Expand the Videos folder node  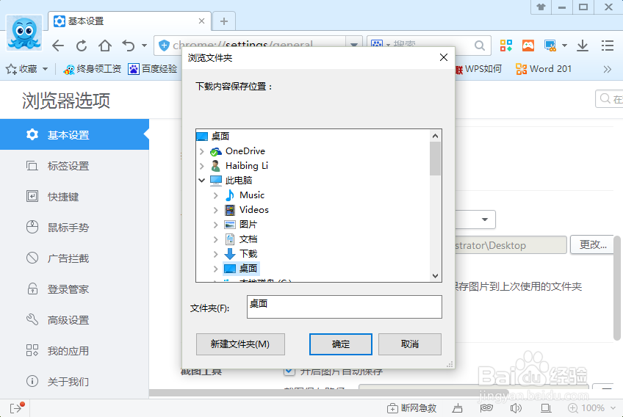tap(216, 210)
